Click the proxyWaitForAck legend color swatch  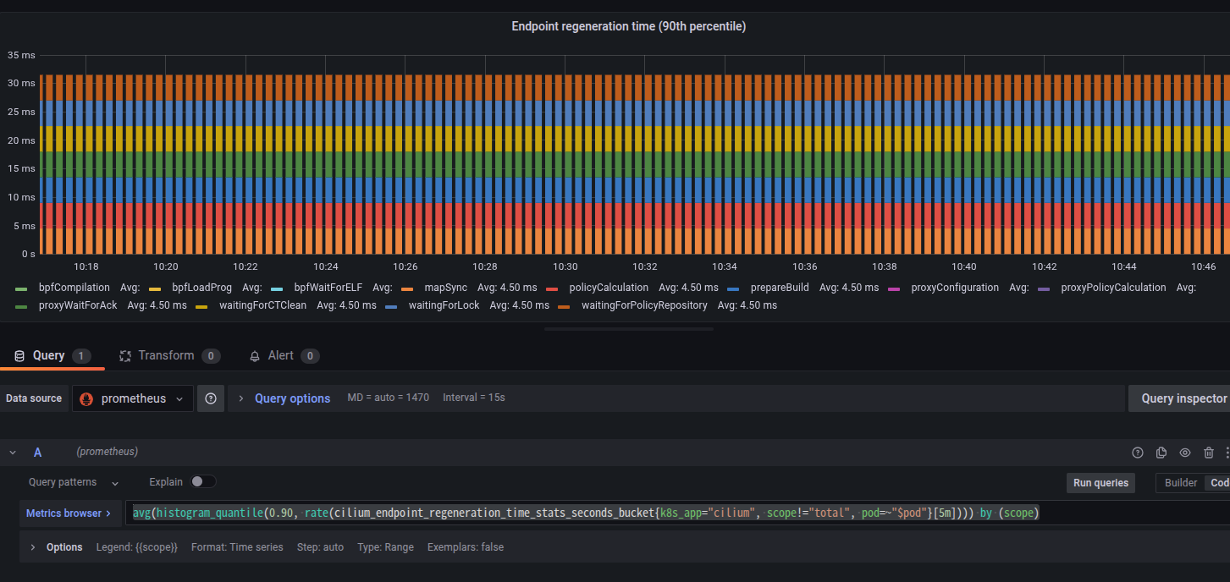(21, 306)
